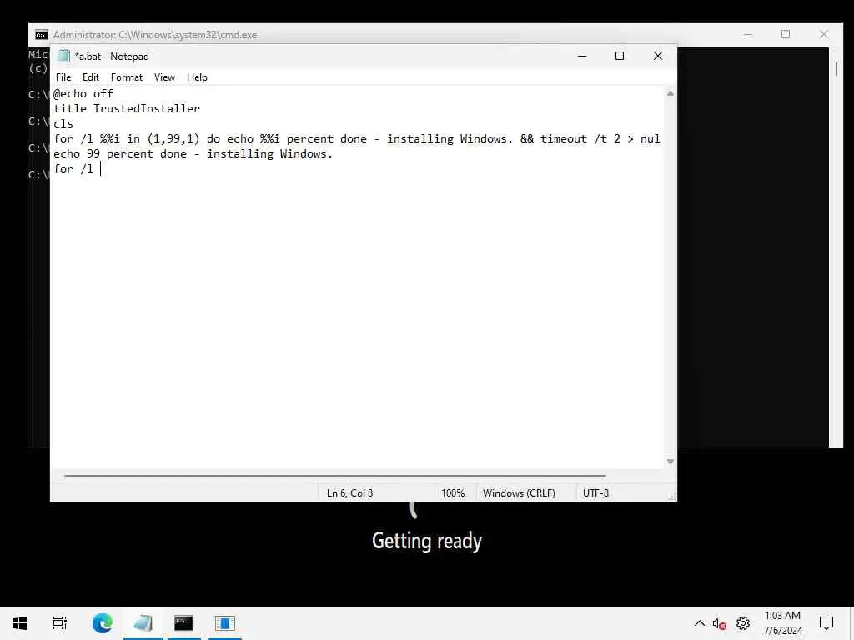The image size is (854, 640).
Task: Show hidden tray icons with the chevron
Action: click(x=700, y=623)
